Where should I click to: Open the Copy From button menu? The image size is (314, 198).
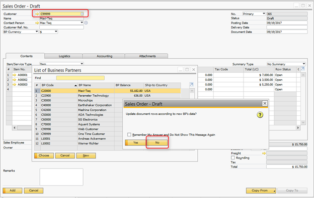pyautogui.click(x=261, y=190)
